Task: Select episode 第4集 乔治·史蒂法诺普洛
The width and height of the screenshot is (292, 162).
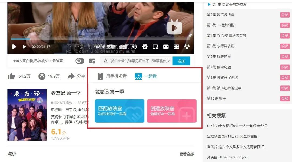Action: [227, 36]
